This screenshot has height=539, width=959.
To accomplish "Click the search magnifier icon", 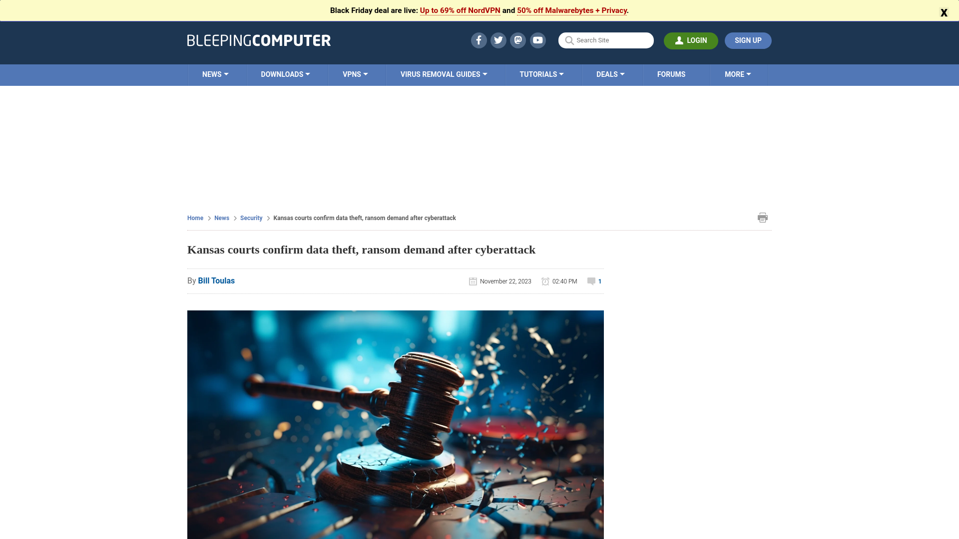I will pyautogui.click(x=569, y=40).
